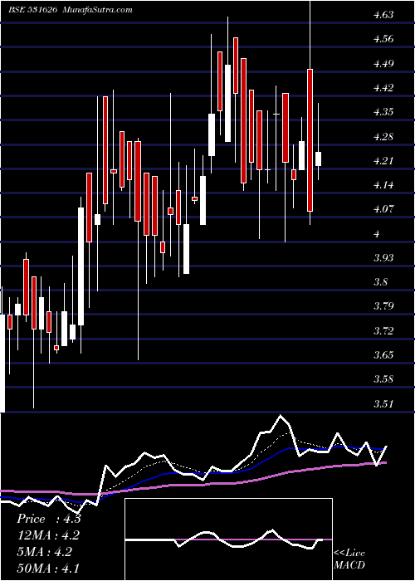Click the 3.51 price axis label
This screenshot has height=581, width=415.
pyautogui.click(x=383, y=403)
